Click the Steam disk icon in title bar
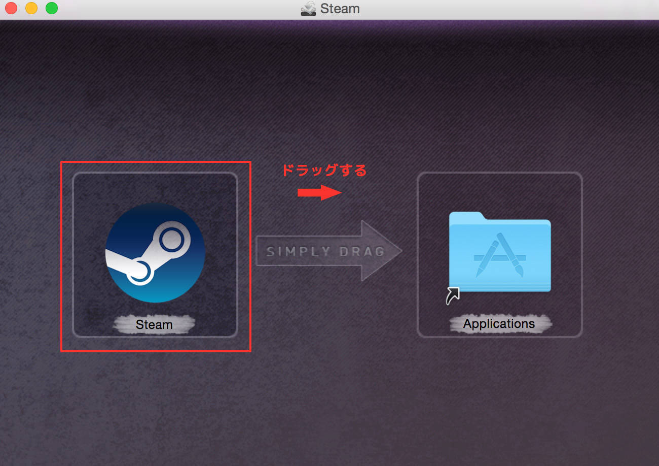The height and width of the screenshot is (466, 659). [x=308, y=9]
